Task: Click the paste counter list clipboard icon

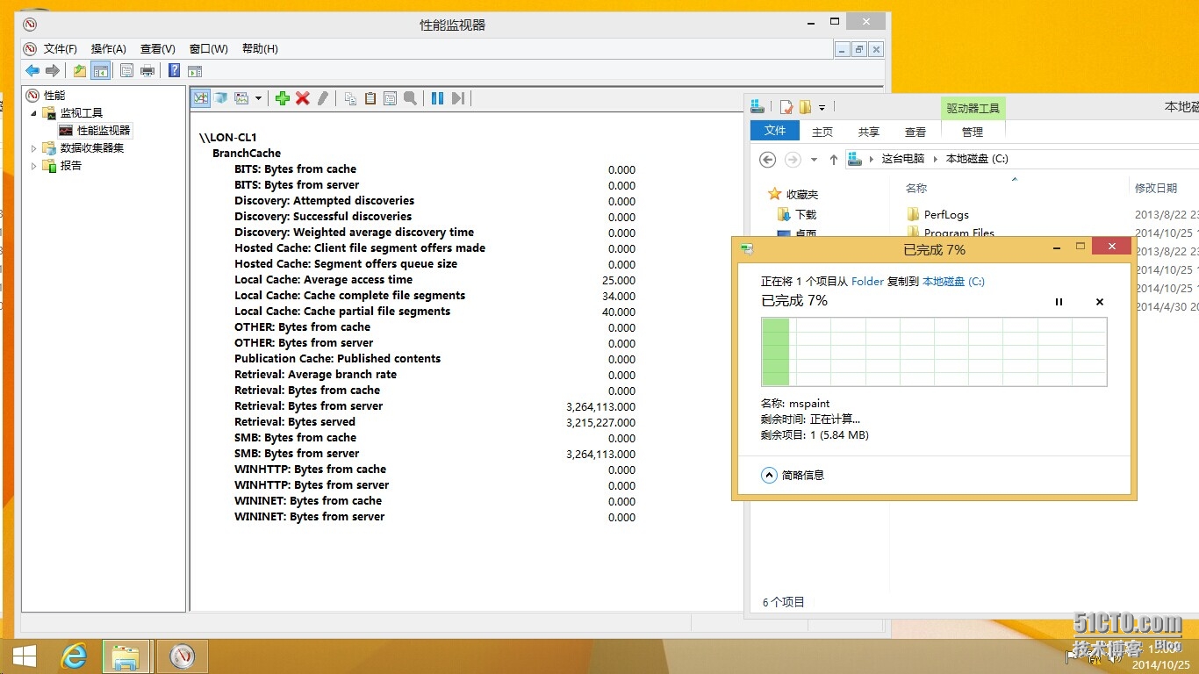Action: point(370,98)
